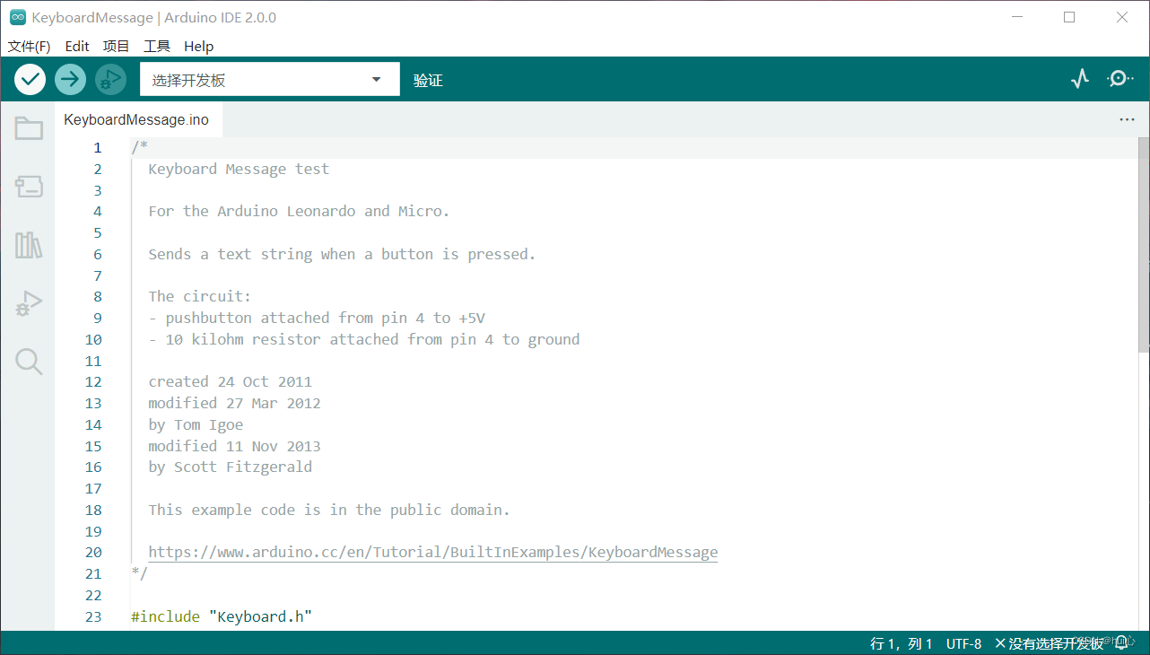The image size is (1150, 655).
Task: Click the Verify checkmark button
Action: tap(30, 80)
